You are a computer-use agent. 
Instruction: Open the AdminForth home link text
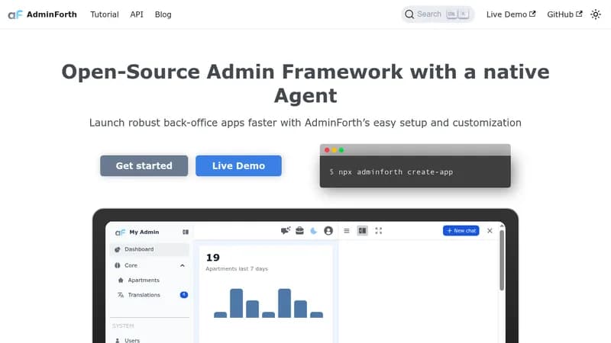(51, 14)
